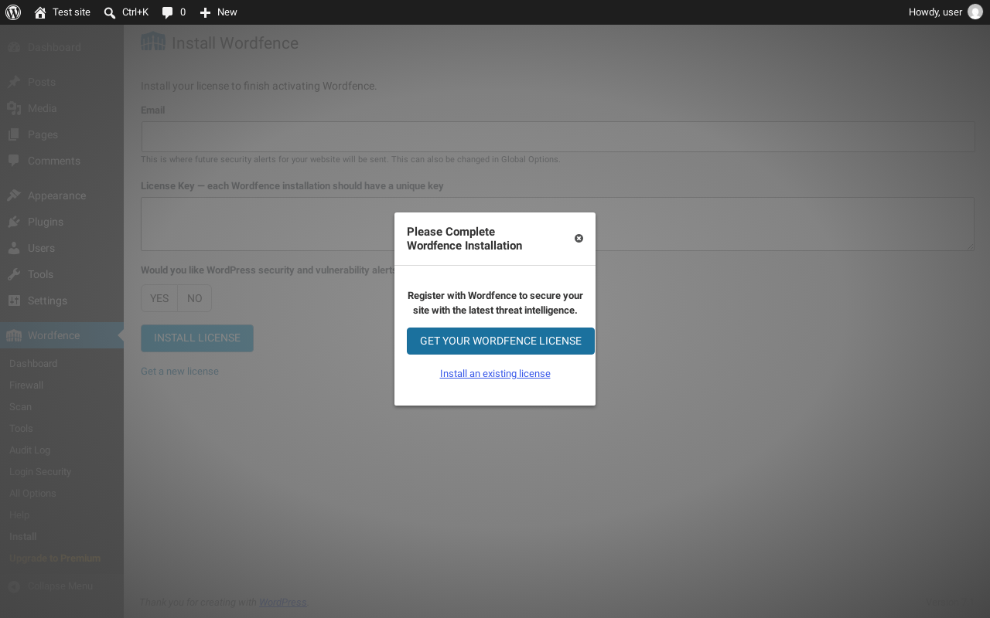Click the Users person icon

(x=14, y=248)
